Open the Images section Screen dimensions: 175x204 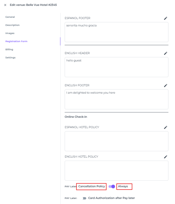coord(10,33)
